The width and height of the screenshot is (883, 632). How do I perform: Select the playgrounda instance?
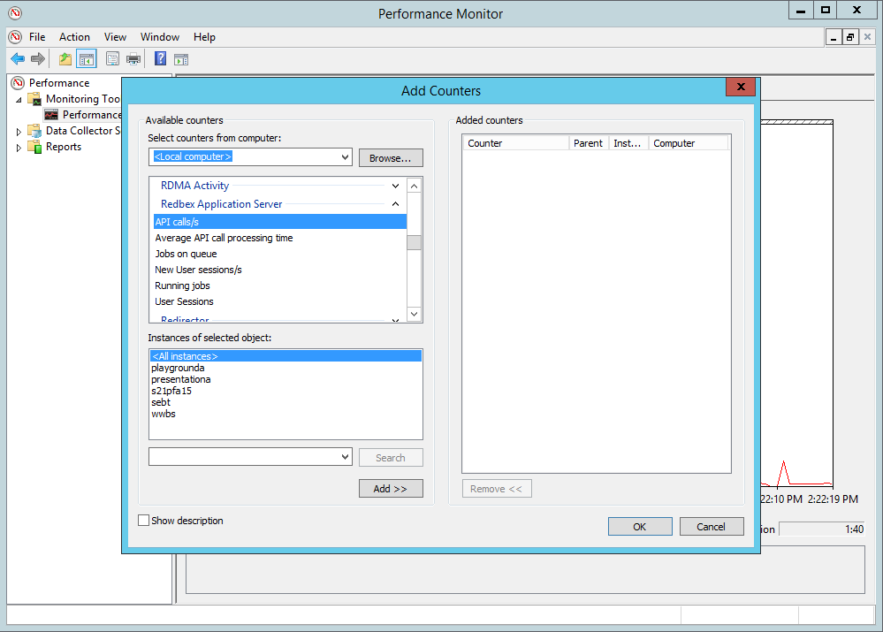pos(178,368)
